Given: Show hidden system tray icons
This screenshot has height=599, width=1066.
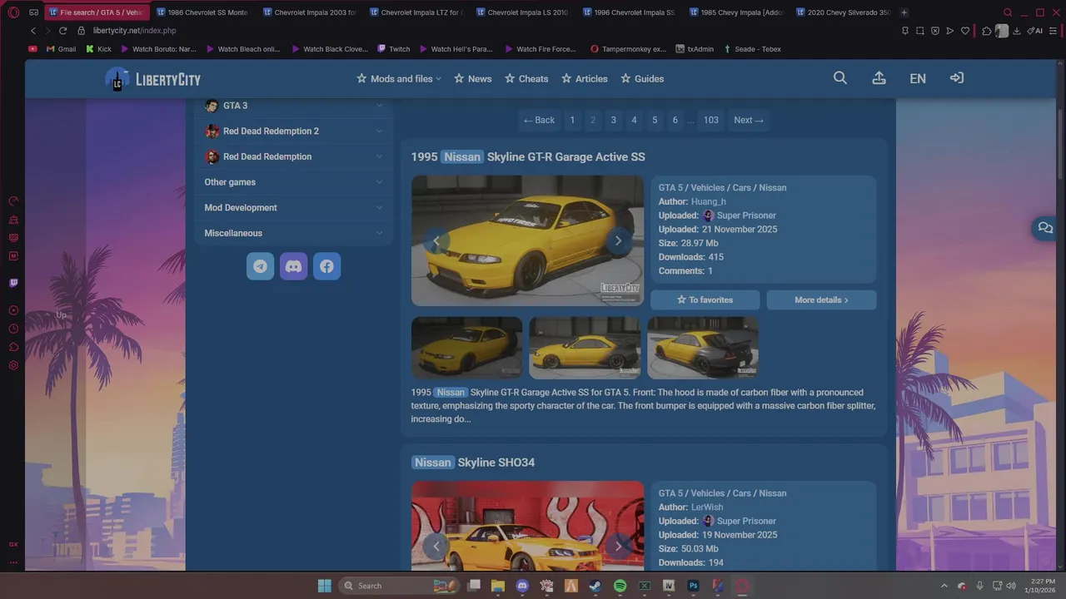Looking at the screenshot, I should tap(944, 586).
